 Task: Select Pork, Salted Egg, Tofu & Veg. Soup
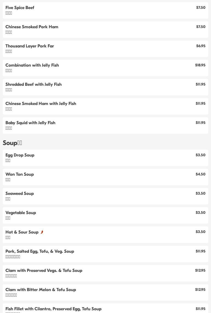click(105, 254)
